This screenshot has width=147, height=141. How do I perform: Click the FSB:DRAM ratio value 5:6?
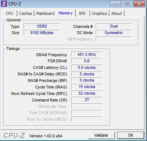click(x=87, y=61)
